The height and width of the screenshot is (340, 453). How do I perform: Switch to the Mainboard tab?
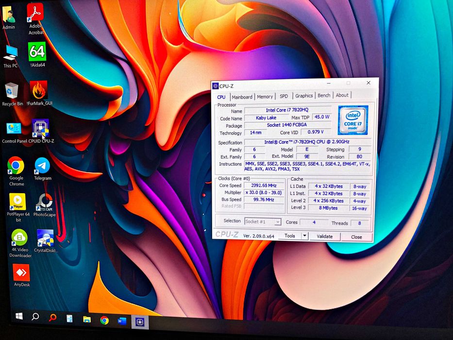point(242,97)
